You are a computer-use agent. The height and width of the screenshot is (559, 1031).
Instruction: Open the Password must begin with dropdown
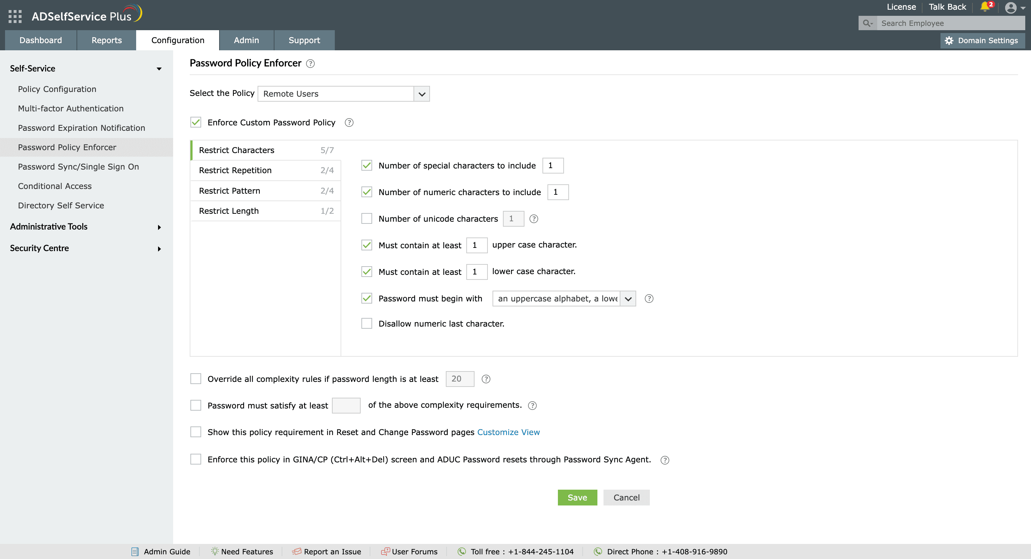click(628, 298)
